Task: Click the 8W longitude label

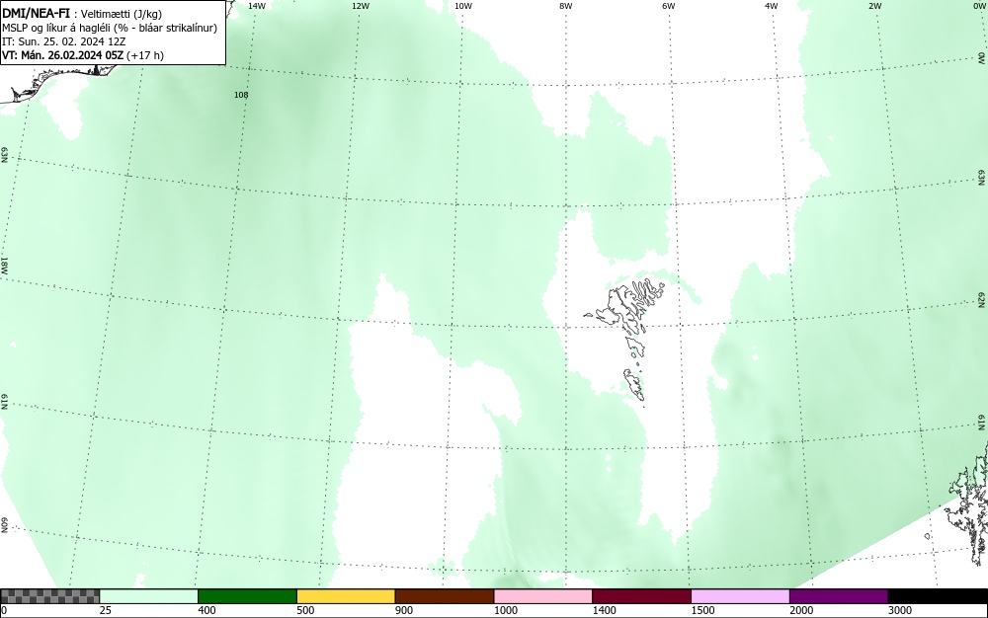Action: click(565, 6)
